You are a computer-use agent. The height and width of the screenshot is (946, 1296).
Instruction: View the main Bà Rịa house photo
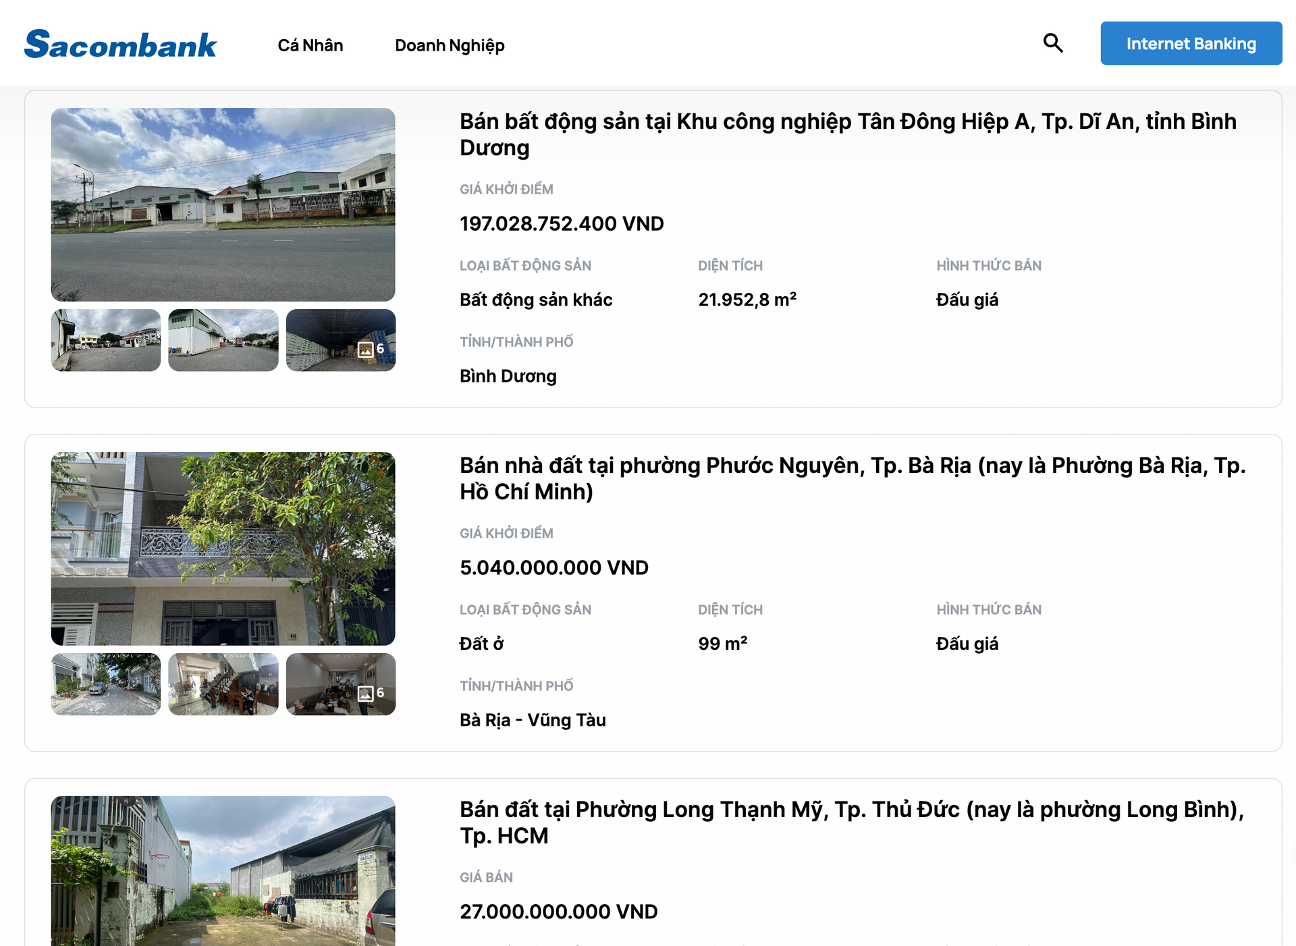coord(223,549)
